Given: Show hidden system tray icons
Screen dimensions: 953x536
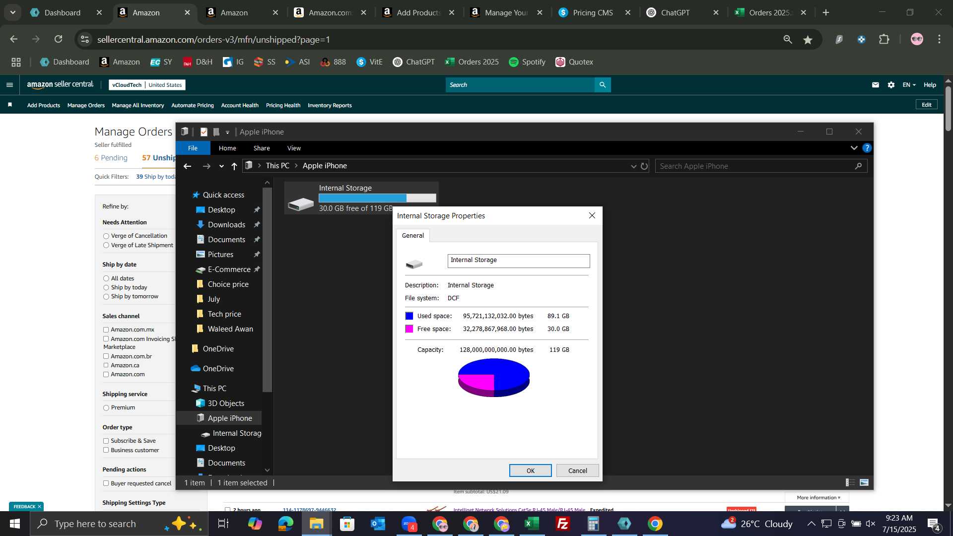Looking at the screenshot, I should click(x=811, y=524).
